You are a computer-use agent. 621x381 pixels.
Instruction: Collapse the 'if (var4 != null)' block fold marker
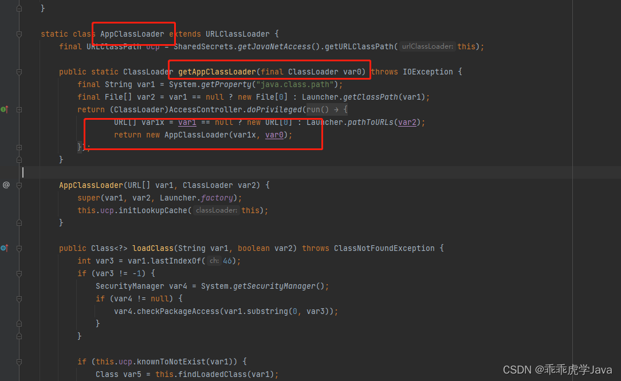coord(19,298)
